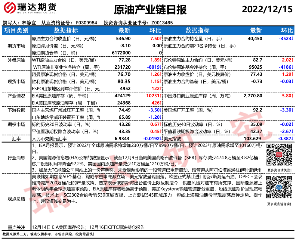Select the 项目类别 column header

[16, 30]
